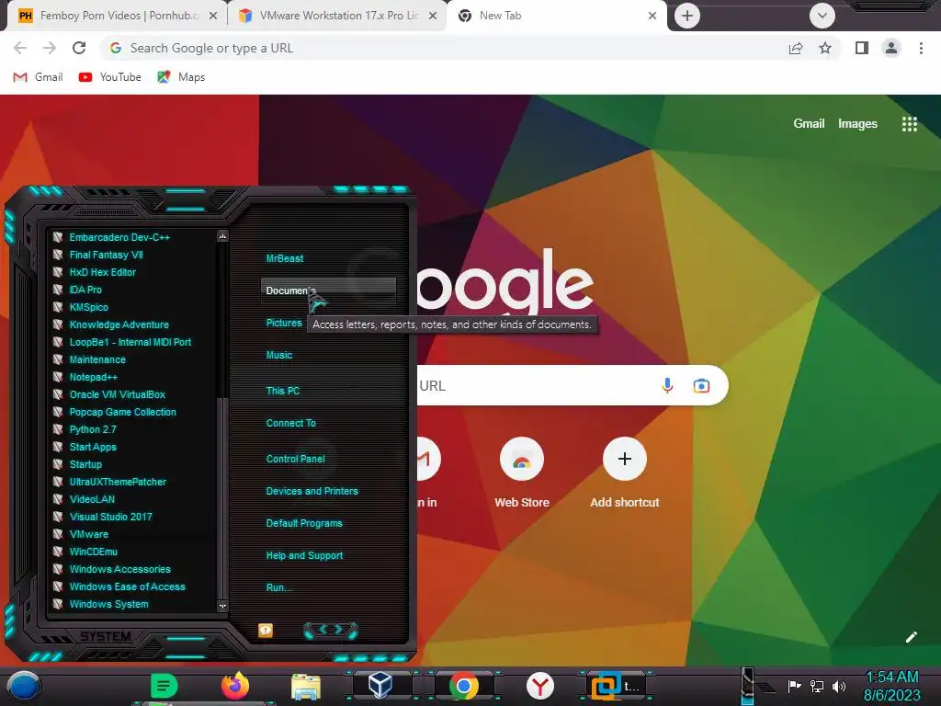Click the browser forward arrow
Viewport: 941px width, 706px height.
pos(50,48)
